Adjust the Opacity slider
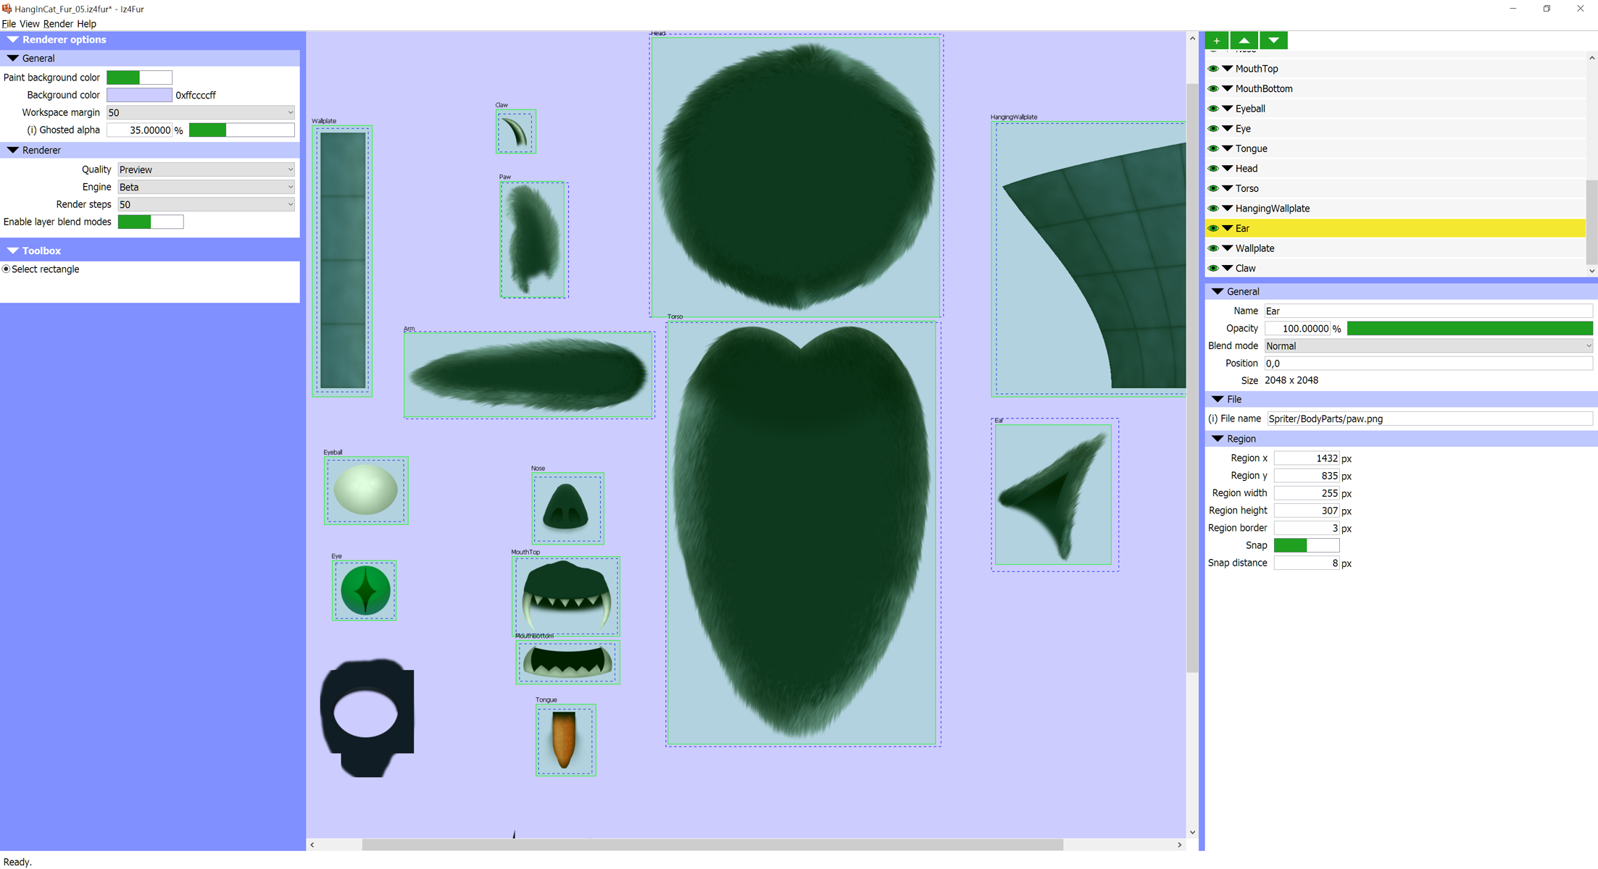The height and width of the screenshot is (869, 1598). 1470,329
